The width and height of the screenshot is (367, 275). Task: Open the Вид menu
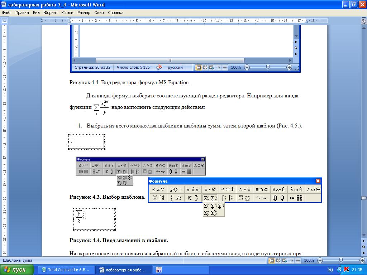tap(36, 13)
